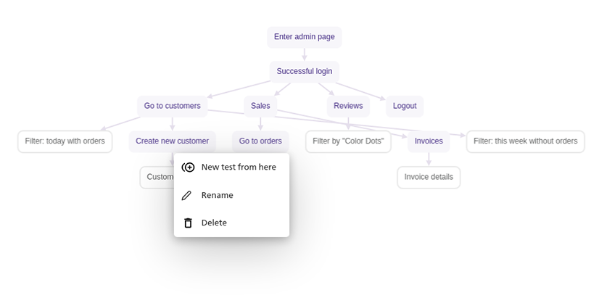Viewport: 599px width, 298px height.
Task: Click the Delete trash icon
Action: point(188,223)
